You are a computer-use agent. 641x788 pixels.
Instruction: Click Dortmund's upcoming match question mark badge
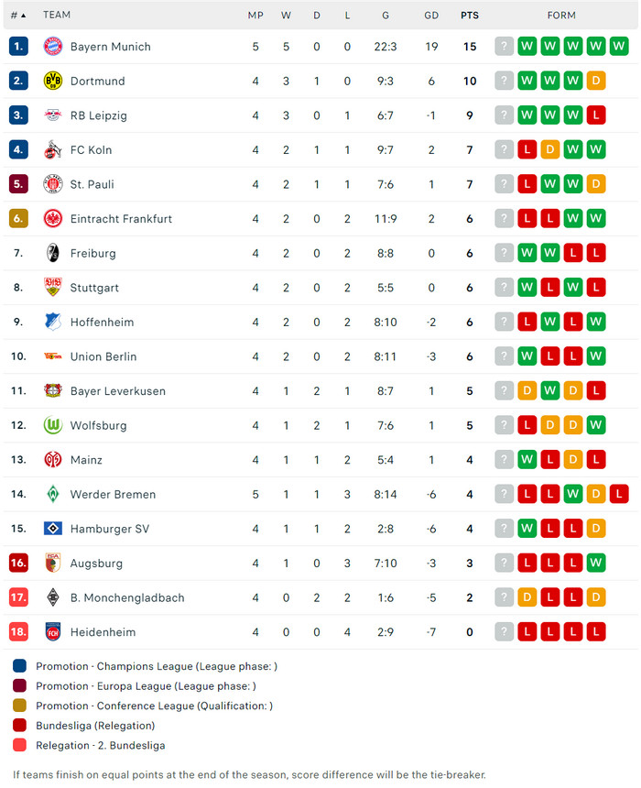tap(505, 82)
